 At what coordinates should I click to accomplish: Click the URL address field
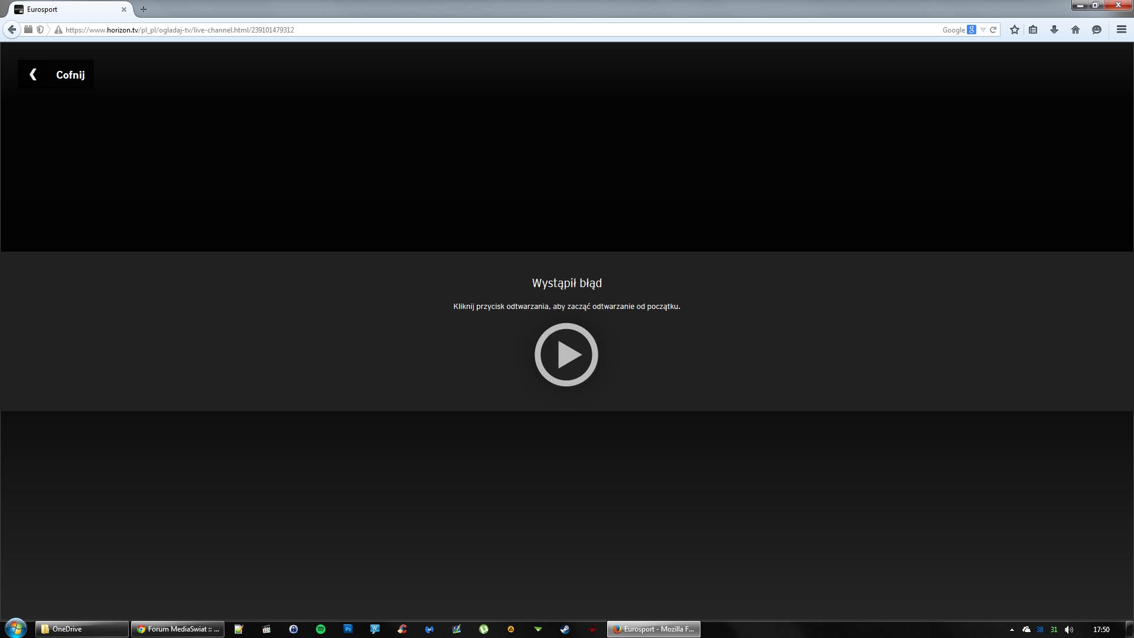(472, 30)
